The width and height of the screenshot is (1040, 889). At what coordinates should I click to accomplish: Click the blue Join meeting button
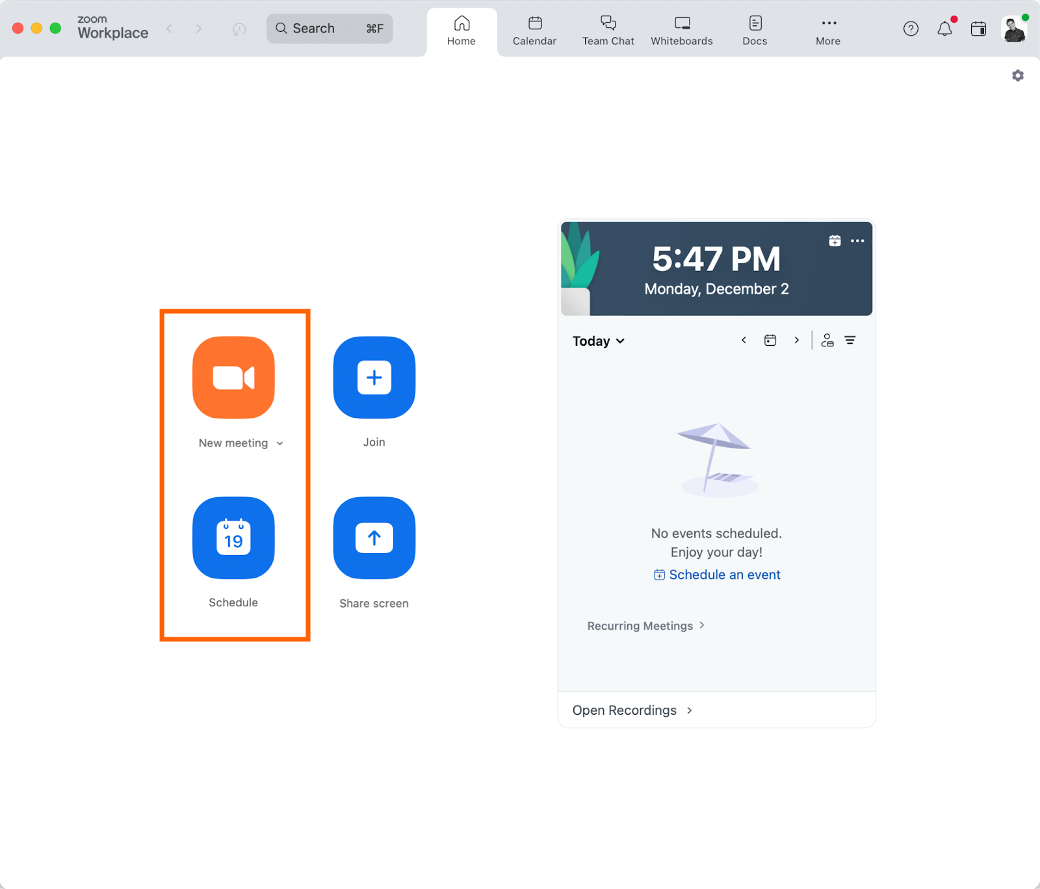[x=374, y=378]
